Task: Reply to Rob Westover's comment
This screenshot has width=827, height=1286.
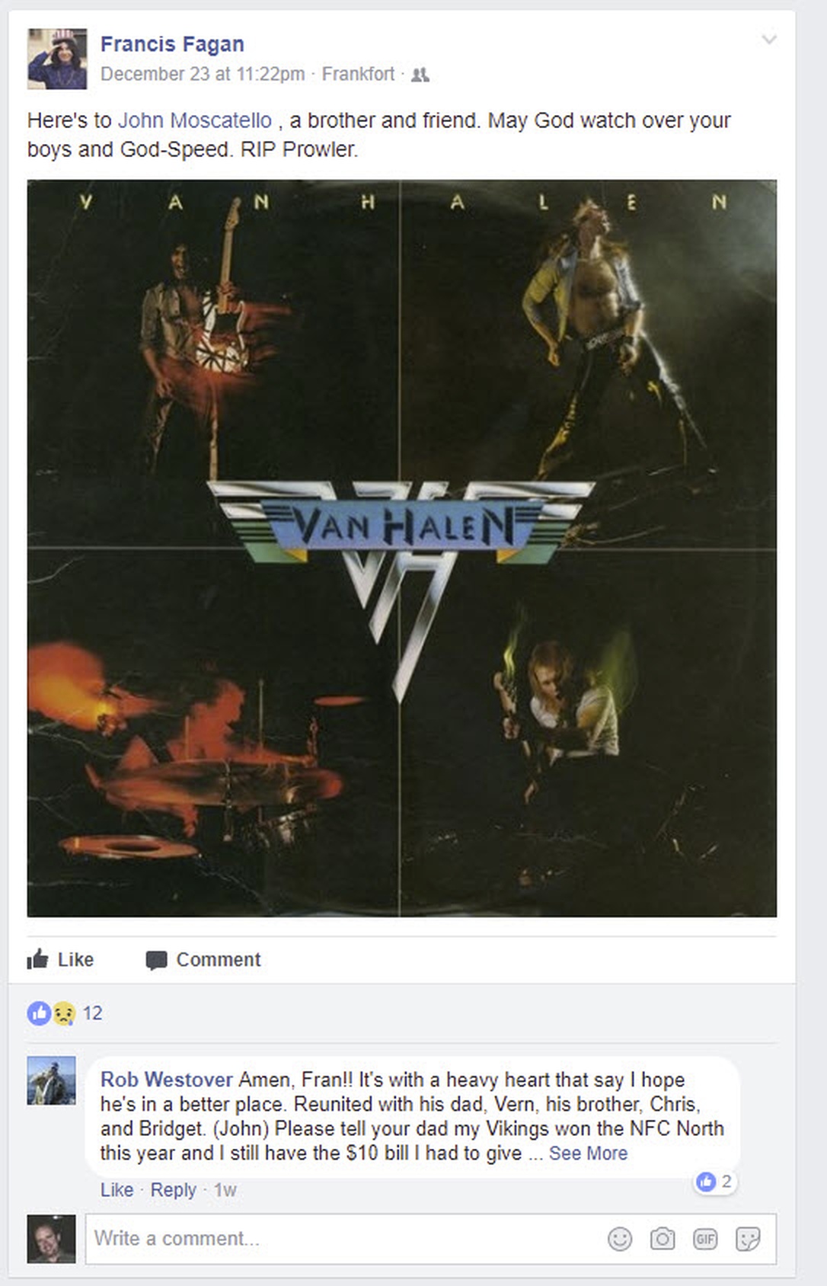Action: click(173, 1190)
